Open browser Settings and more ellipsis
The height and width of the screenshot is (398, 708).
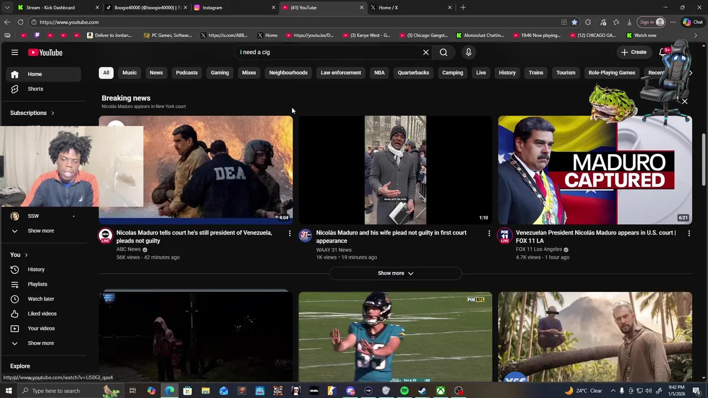pos(673,22)
